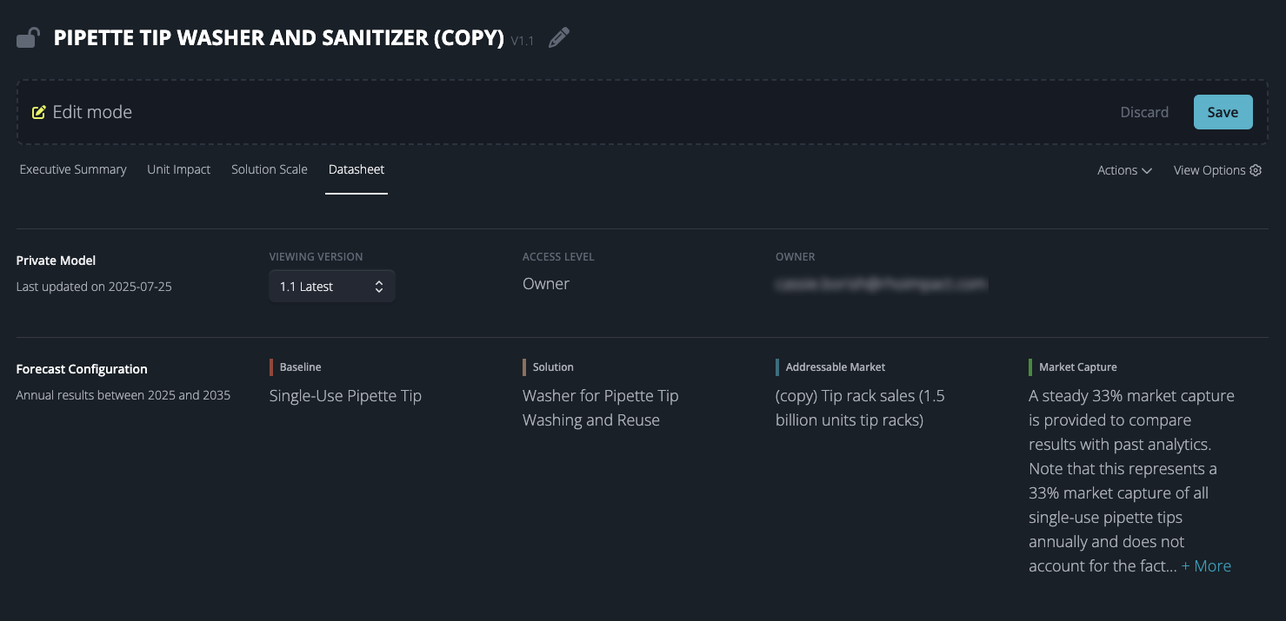Go to the Unit Impact tab
The height and width of the screenshot is (621, 1286).
pyautogui.click(x=178, y=169)
